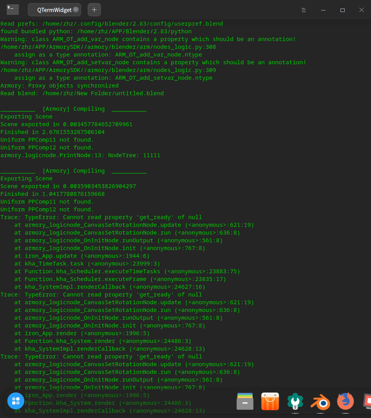Open the terminal hamburger menu

pyautogui.click(x=304, y=10)
